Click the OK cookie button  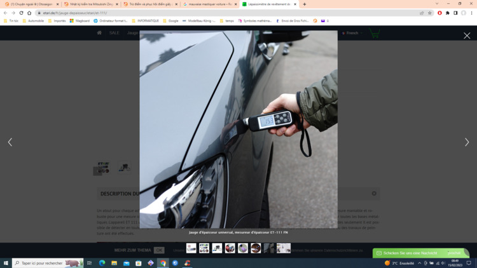[159, 250]
